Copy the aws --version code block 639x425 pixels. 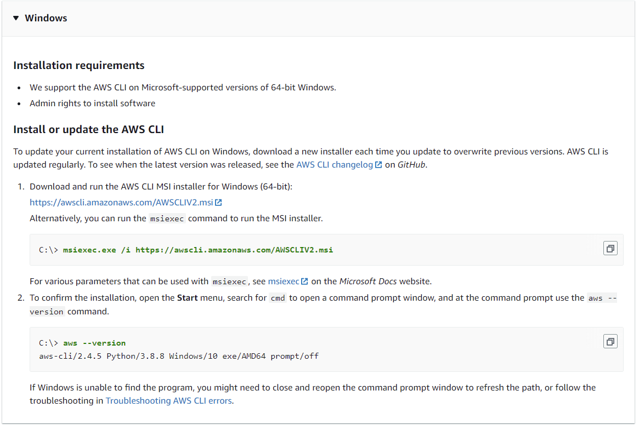coord(610,342)
